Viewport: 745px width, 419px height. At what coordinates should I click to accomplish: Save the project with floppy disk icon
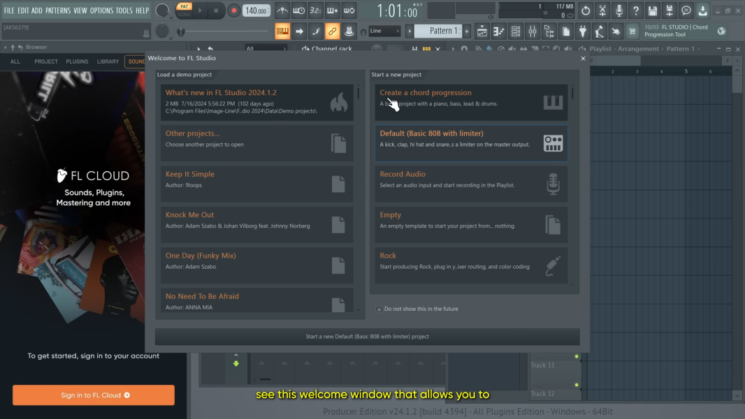click(652, 10)
